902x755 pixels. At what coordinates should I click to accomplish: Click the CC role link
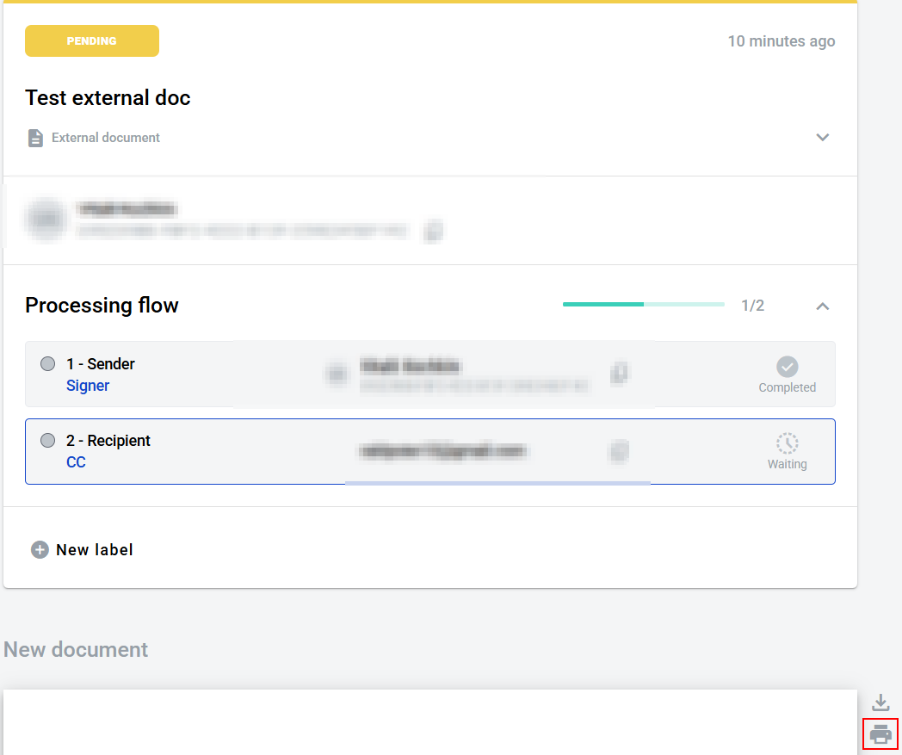[x=76, y=462]
